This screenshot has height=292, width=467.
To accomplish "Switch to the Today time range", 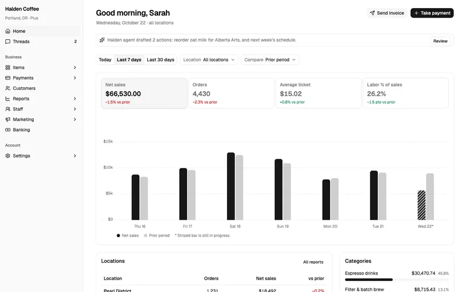I will 105,60.
